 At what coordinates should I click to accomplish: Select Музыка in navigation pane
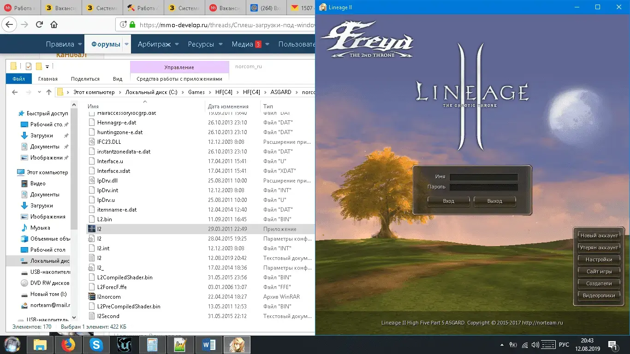41,228
